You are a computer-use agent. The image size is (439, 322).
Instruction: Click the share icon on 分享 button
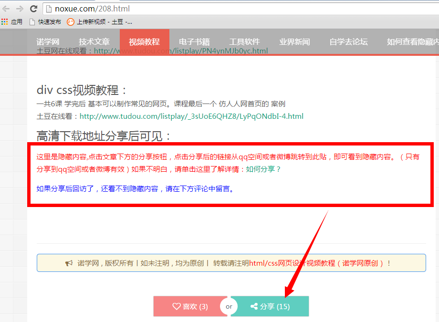point(254,306)
